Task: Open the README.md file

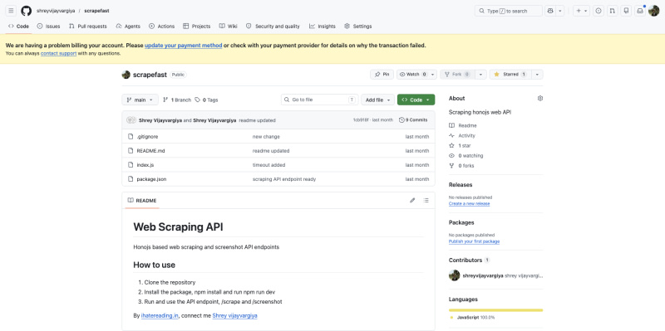Action: [150, 151]
